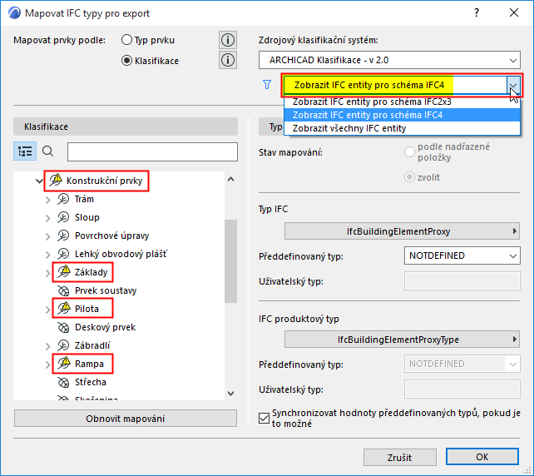Screen dimensions: 534x476
Task: Select podle nadřazené položky radio option
Action: coord(409,152)
